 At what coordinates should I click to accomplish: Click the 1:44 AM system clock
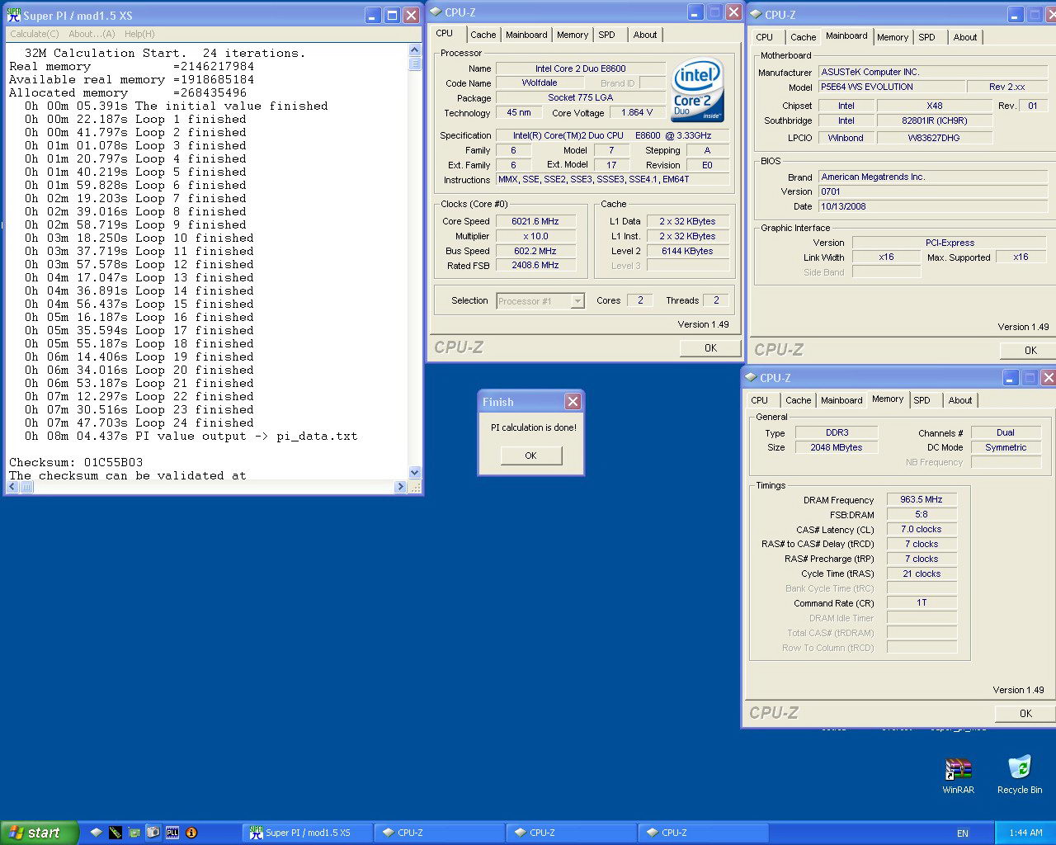[x=1025, y=833]
